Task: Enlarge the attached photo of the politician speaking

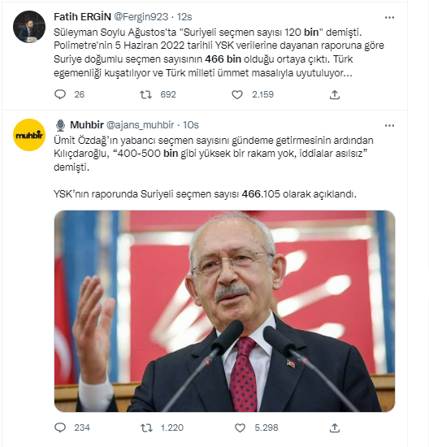Action: (x=224, y=311)
